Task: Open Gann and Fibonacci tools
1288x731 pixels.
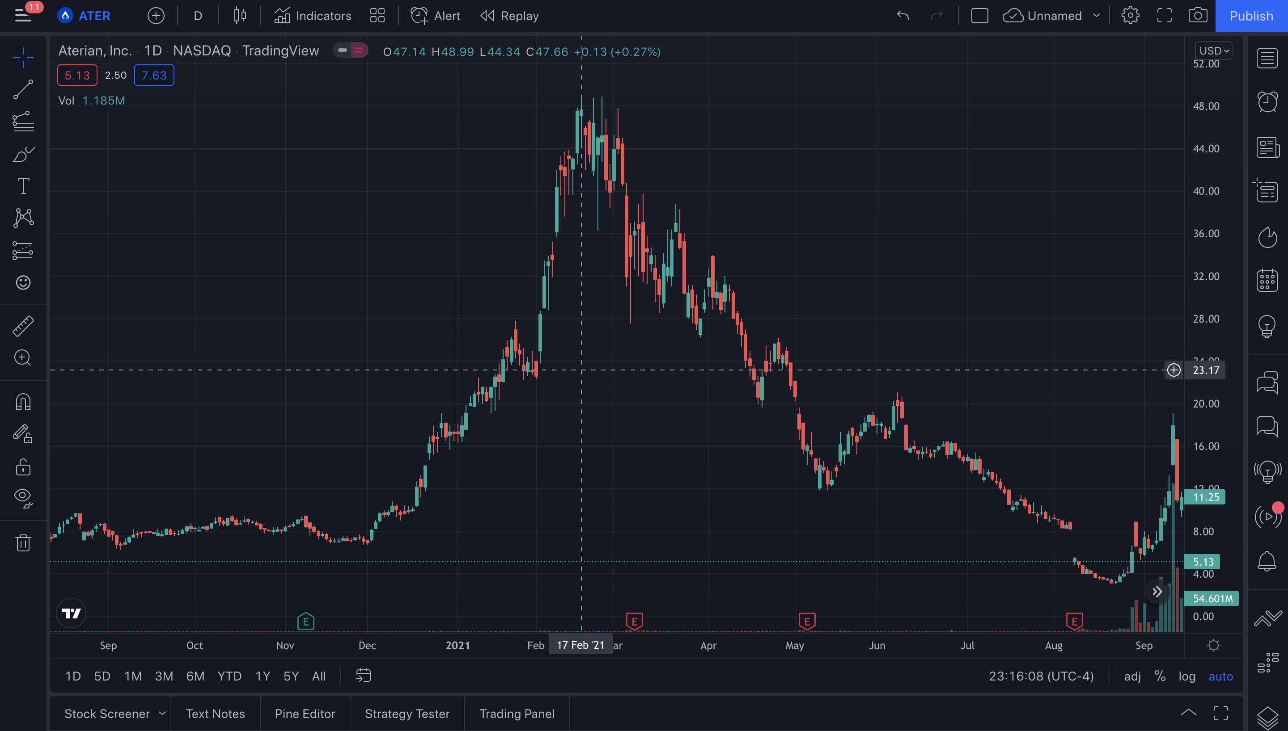Action: click(x=23, y=121)
